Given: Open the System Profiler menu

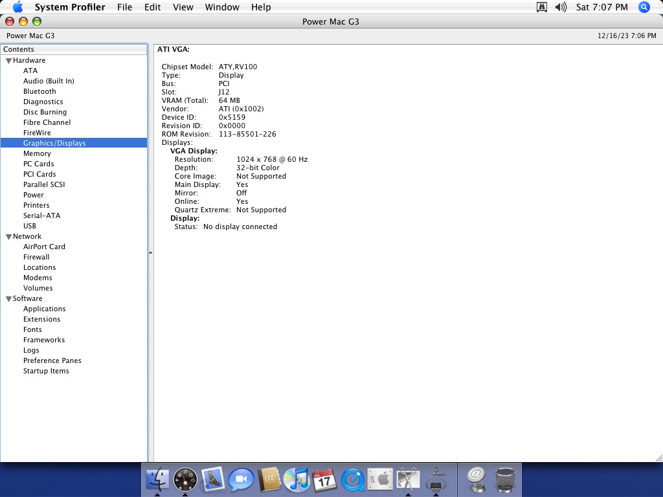Looking at the screenshot, I should pyautogui.click(x=70, y=7).
